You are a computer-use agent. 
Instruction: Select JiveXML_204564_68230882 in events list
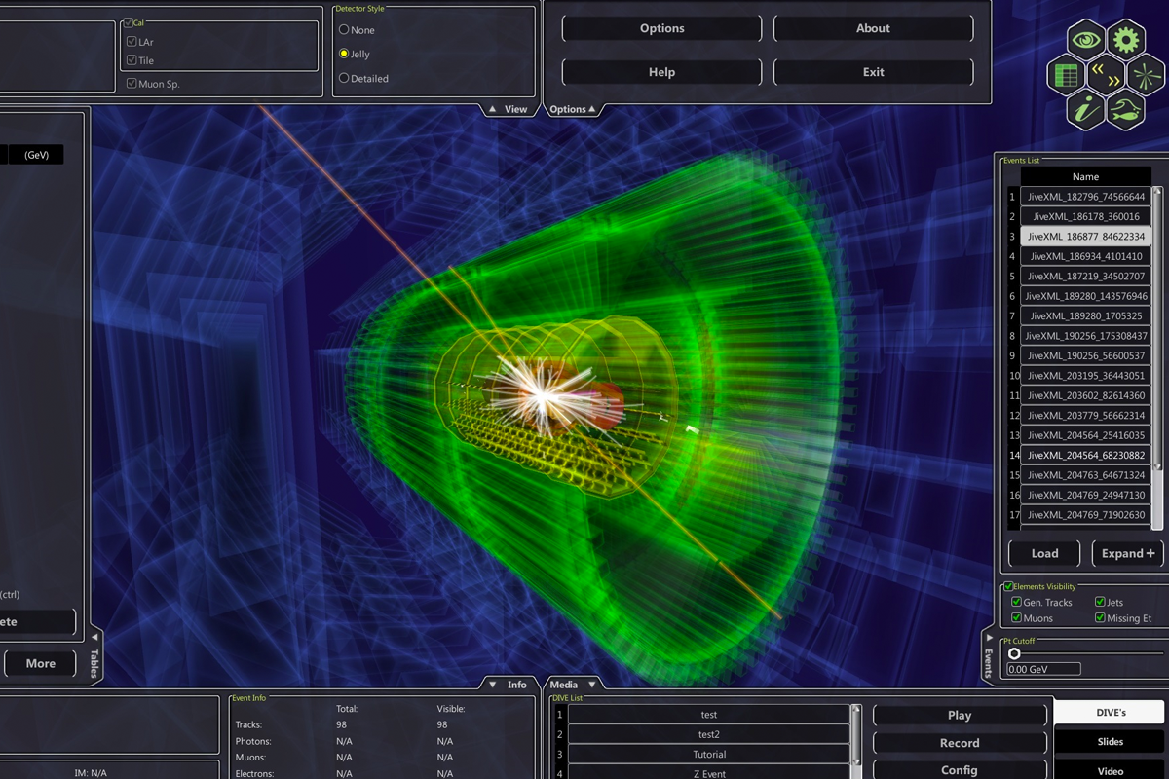pyautogui.click(x=1087, y=455)
